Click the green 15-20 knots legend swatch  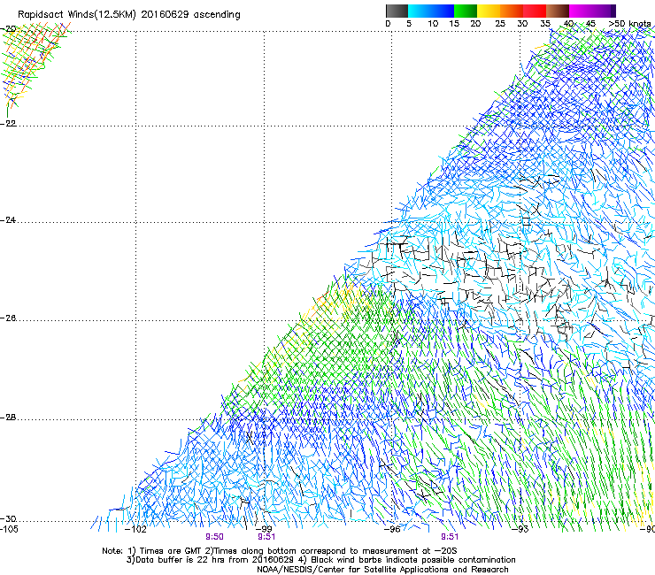tap(466, 11)
